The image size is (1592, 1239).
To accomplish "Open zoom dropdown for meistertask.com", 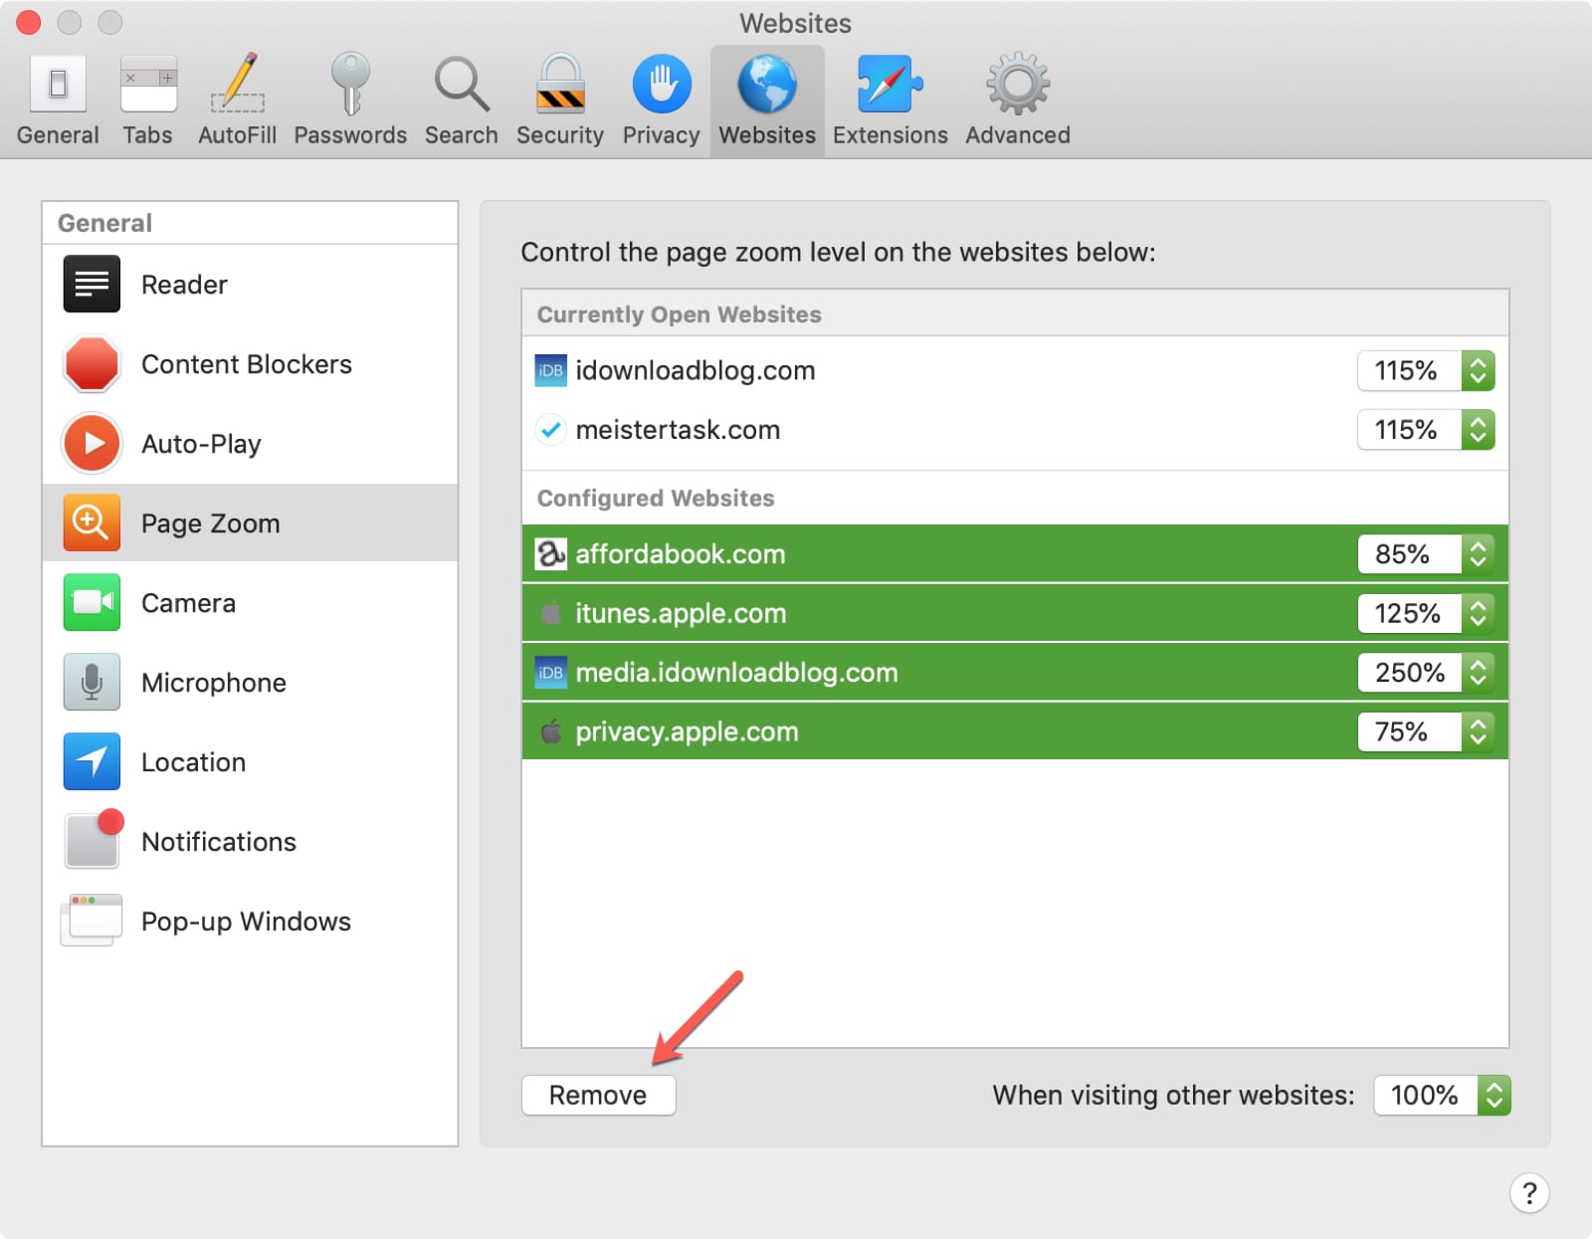I will tap(1426, 430).
